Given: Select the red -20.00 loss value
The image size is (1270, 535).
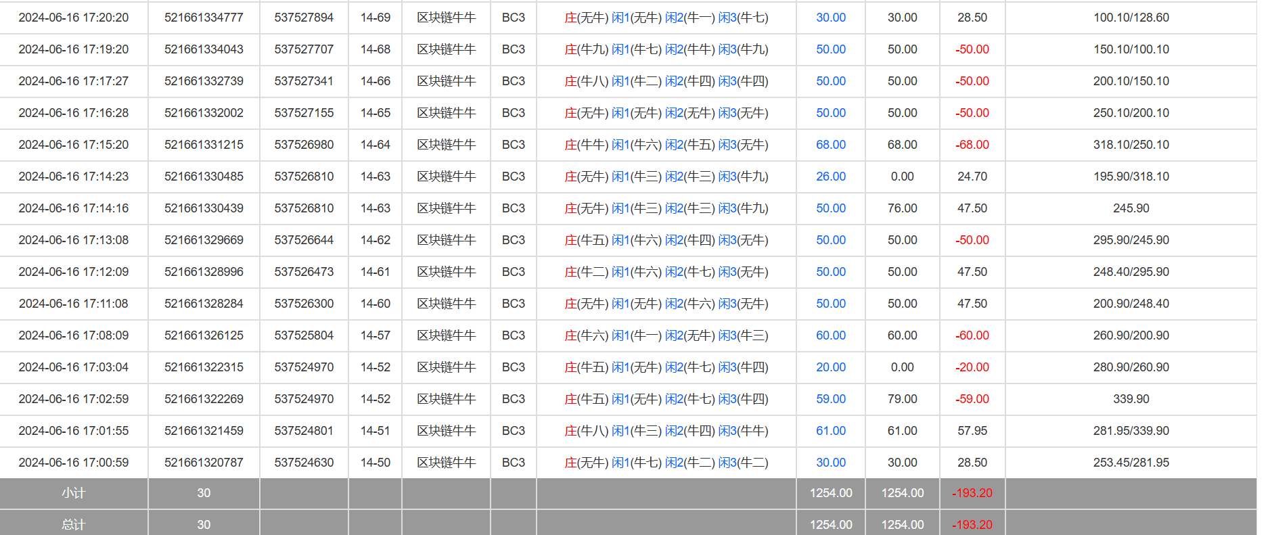Looking at the screenshot, I should coord(972,367).
